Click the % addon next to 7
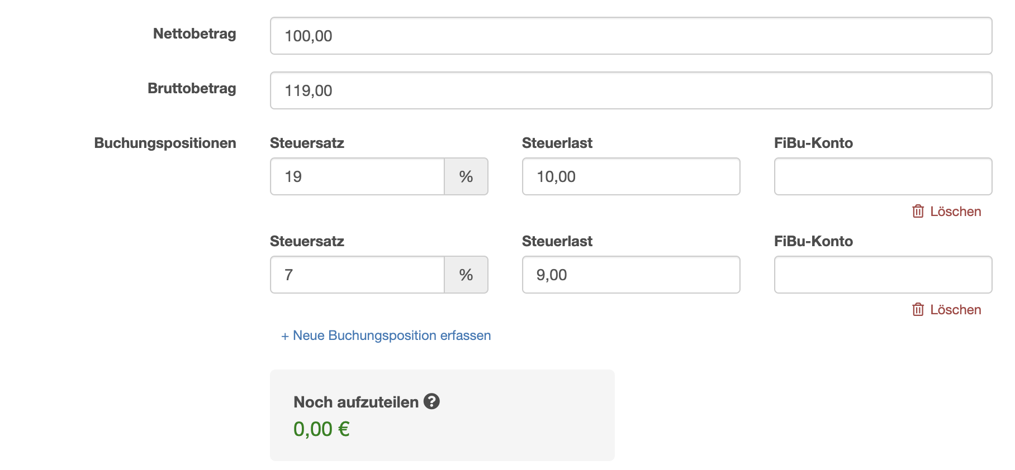The height and width of the screenshot is (470, 1015). point(466,275)
